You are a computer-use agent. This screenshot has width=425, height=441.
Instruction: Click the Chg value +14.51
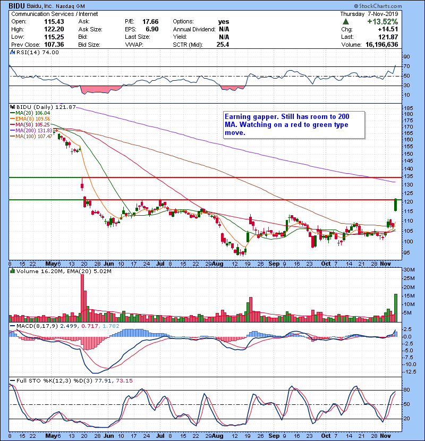pos(388,29)
